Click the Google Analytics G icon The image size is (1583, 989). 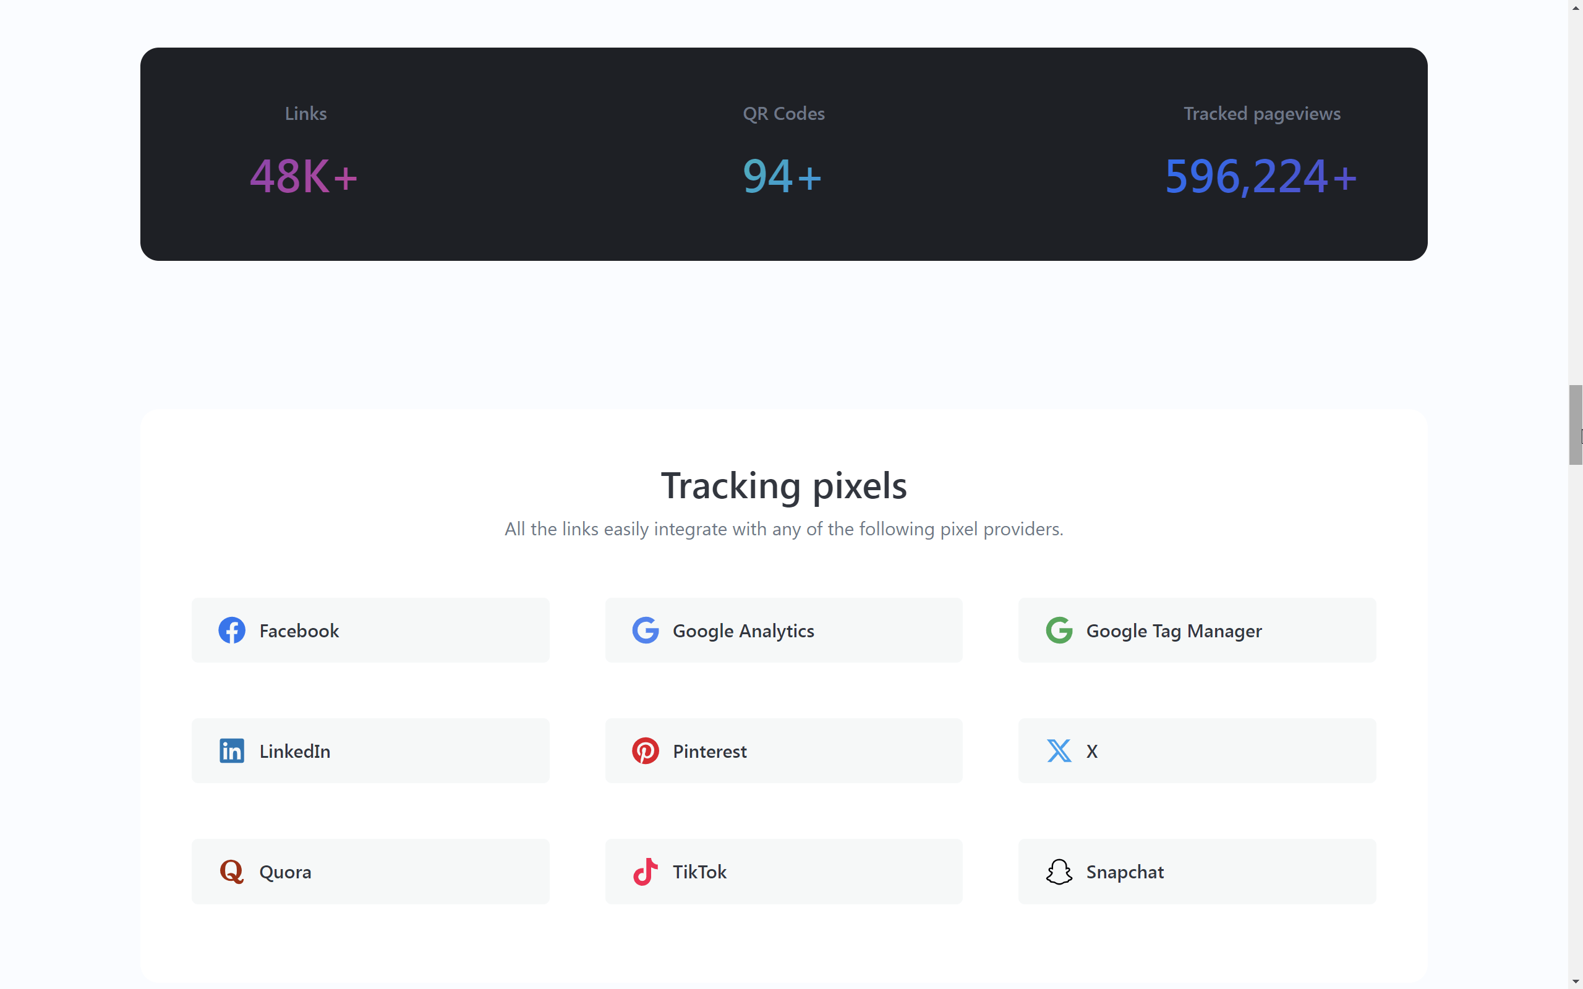[645, 630]
